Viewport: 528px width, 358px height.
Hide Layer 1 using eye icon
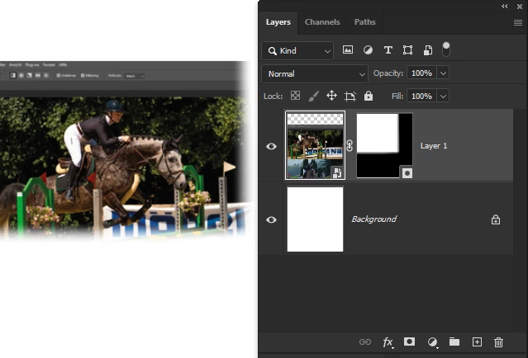point(271,146)
